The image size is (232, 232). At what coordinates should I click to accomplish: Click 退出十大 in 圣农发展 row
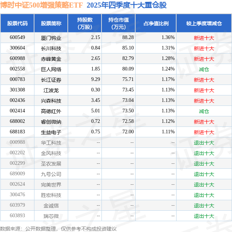click(x=204, y=164)
